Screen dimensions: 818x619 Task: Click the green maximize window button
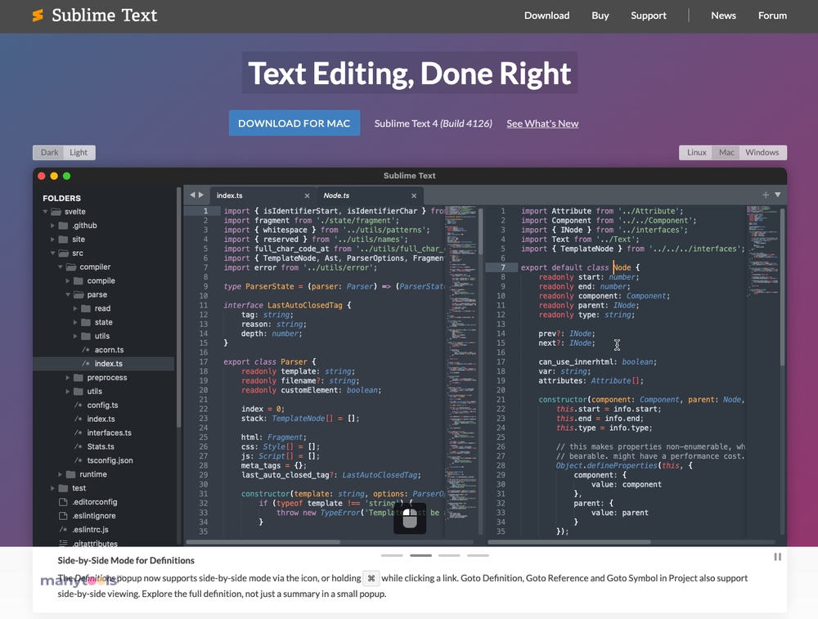(x=67, y=176)
